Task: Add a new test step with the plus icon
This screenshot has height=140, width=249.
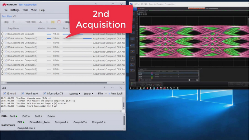Action: pos(14,22)
